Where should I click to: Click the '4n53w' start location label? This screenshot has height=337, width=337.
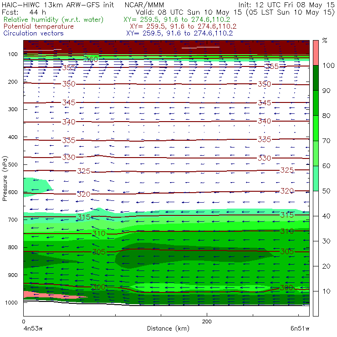pos(33,328)
